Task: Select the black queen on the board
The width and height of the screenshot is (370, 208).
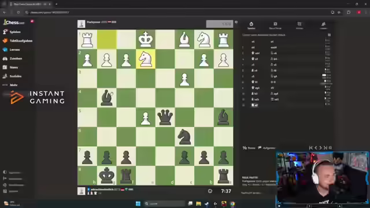Action: (x=165, y=117)
